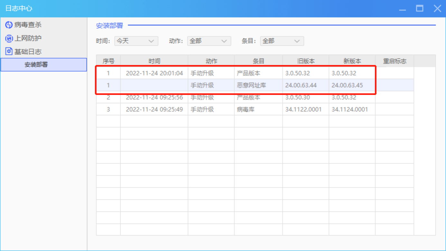Screen dimensions: 446x251
Task: Click the 基础日志 document icon
Action: pos(9,51)
